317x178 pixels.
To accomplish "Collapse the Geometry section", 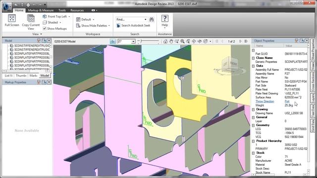I will (253, 125).
